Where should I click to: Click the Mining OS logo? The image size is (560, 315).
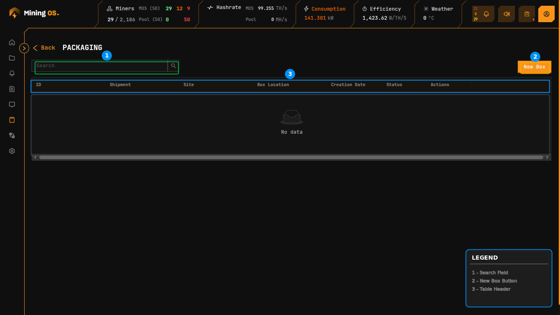tap(34, 13)
